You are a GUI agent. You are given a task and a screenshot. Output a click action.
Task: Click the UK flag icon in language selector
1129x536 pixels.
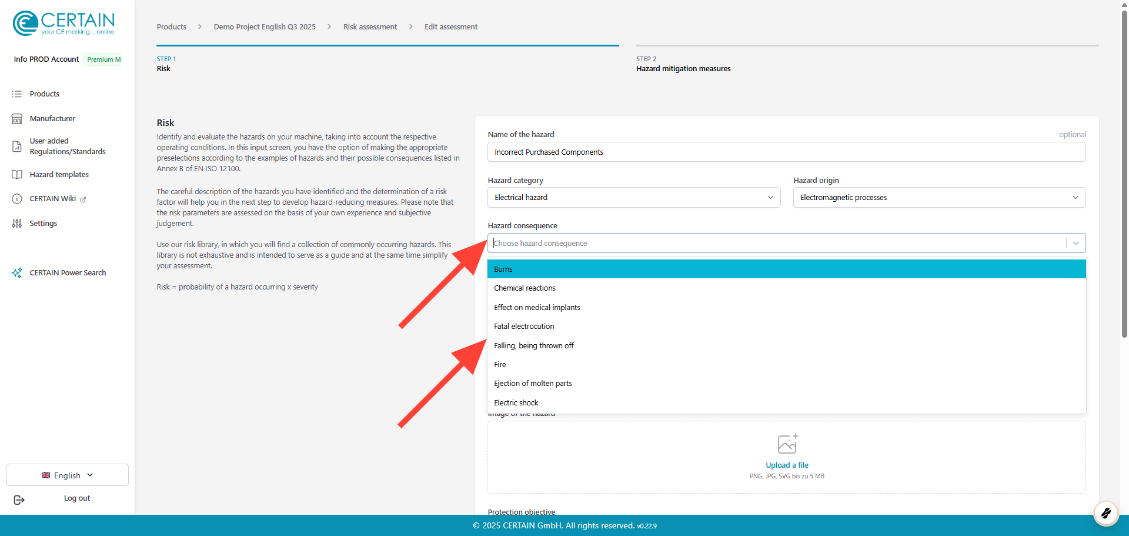[46, 475]
